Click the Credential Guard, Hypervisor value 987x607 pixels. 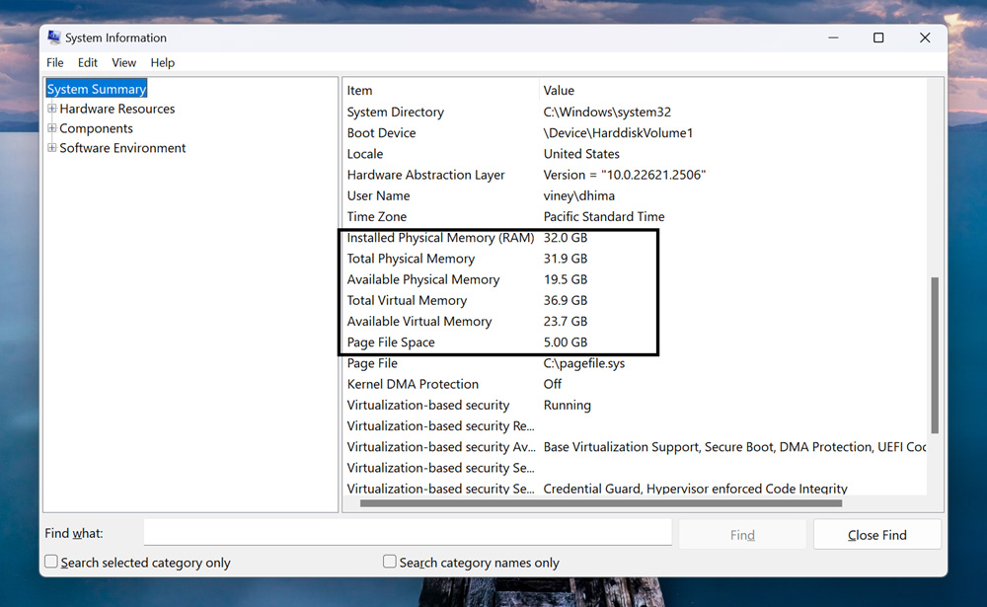click(x=695, y=489)
